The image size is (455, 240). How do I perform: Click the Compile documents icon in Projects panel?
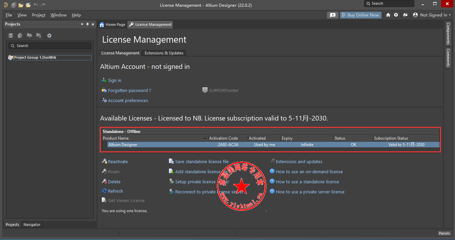(x=20, y=36)
